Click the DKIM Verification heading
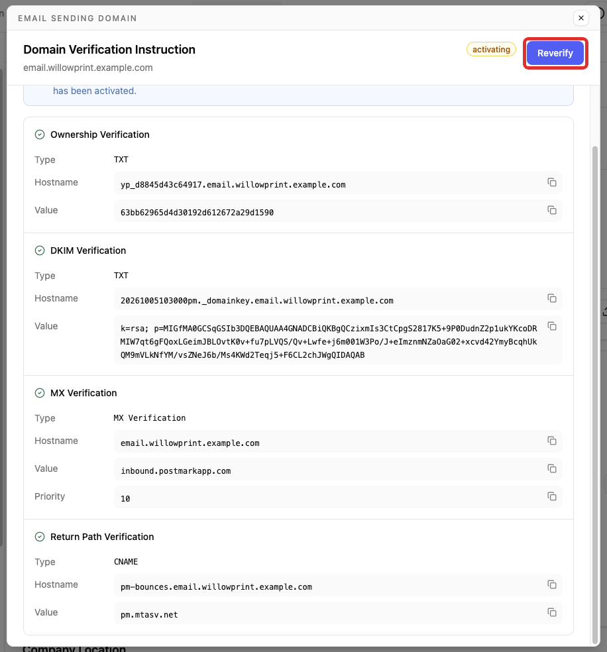Viewport: 607px width, 652px height. tap(87, 250)
